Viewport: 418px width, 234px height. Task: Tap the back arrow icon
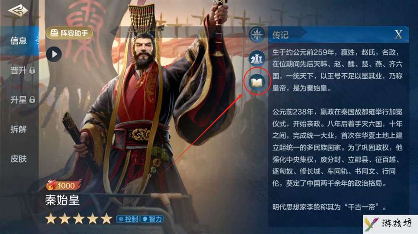point(18,11)
